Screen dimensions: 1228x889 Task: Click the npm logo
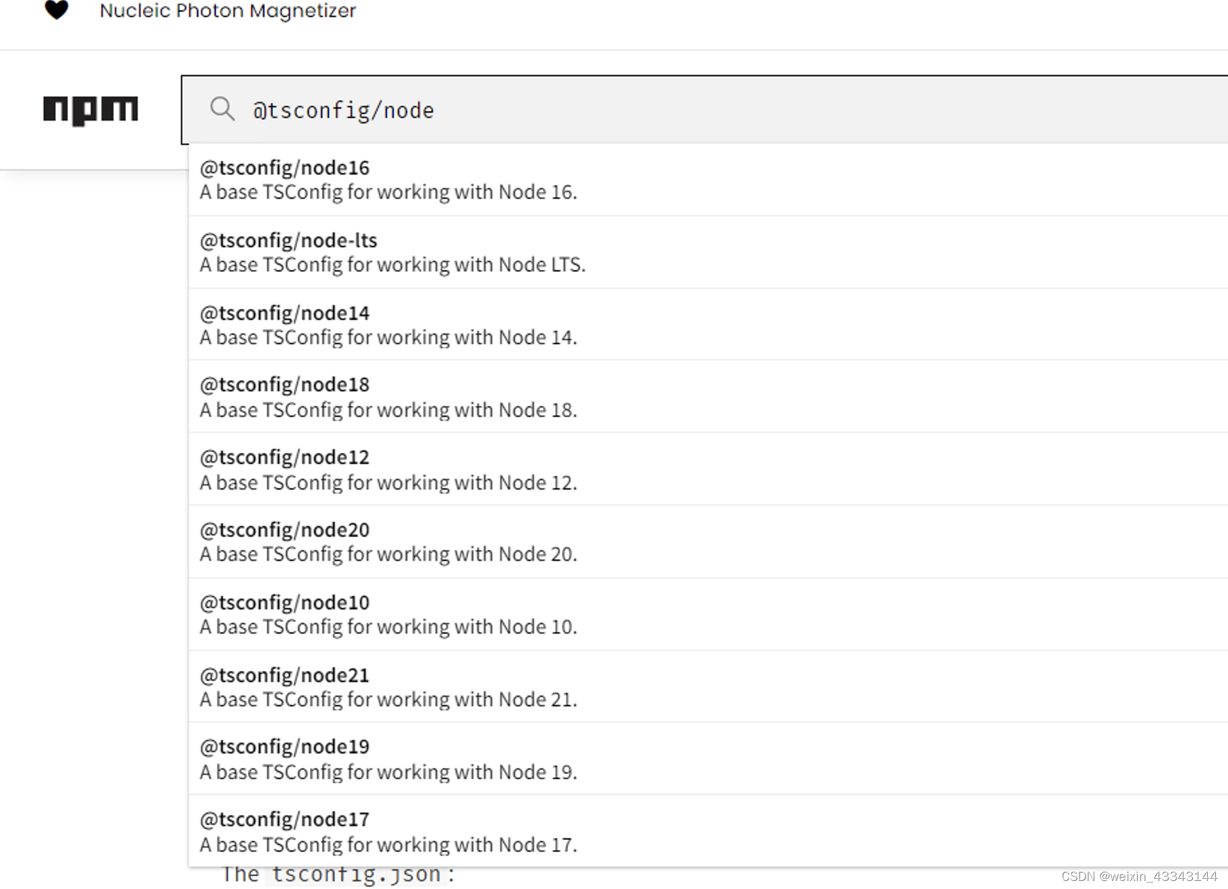tap(90, 110)
